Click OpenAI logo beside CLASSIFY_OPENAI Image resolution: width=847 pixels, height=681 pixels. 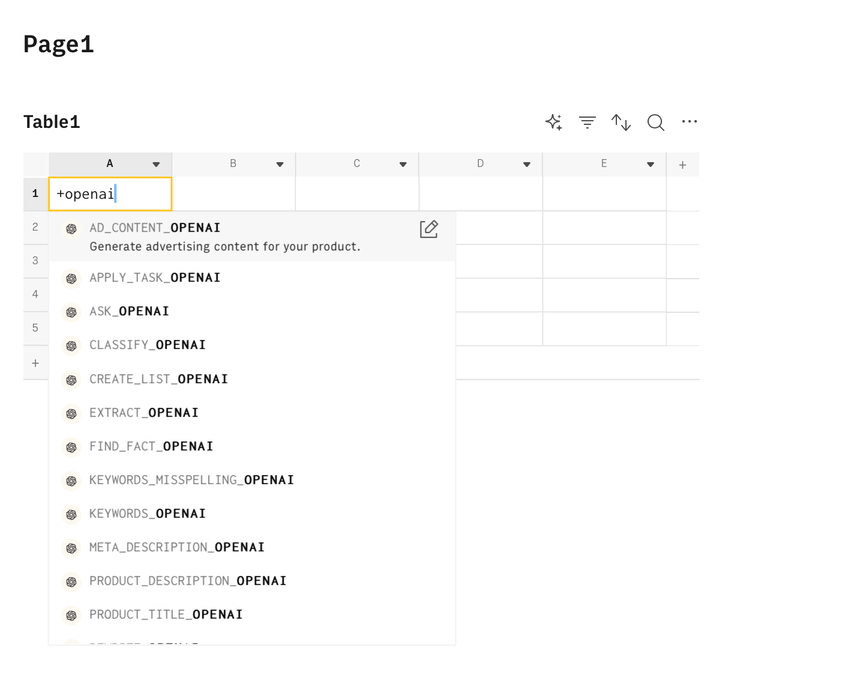(x=71, y=346)
